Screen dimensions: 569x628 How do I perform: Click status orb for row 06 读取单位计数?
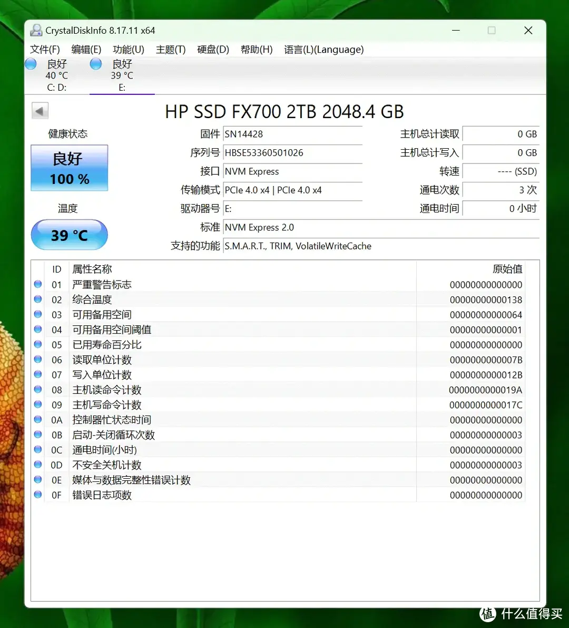(38, 359)
